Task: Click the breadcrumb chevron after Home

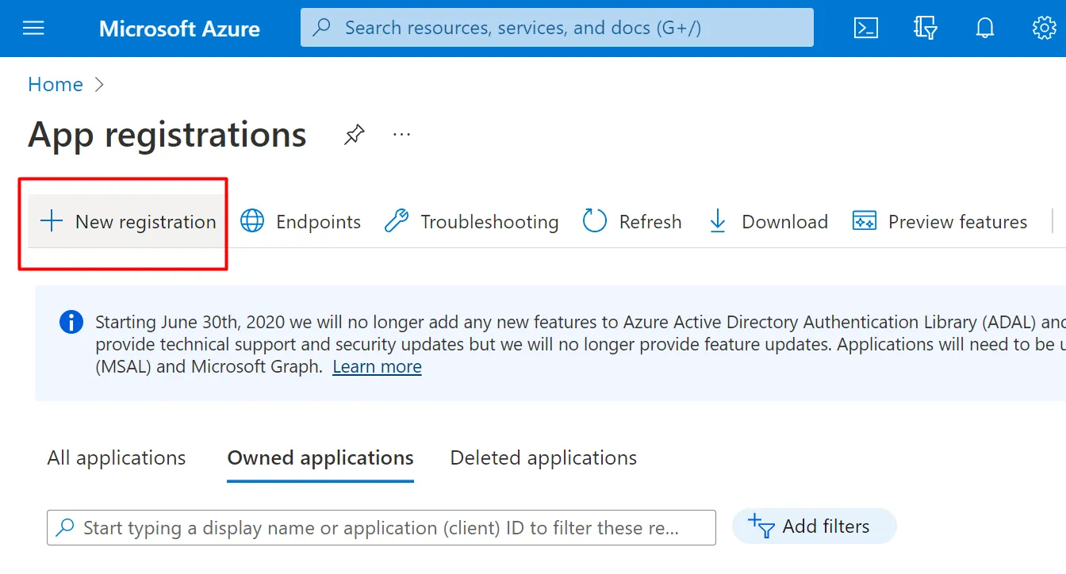Action: tap(99, 85)
